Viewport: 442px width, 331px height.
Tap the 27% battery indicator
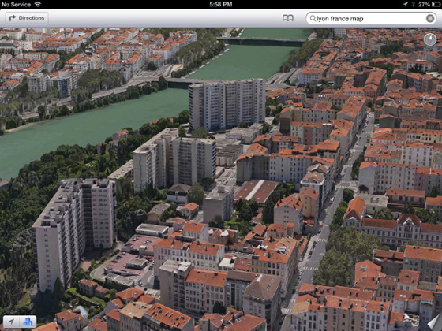point(429,4)
